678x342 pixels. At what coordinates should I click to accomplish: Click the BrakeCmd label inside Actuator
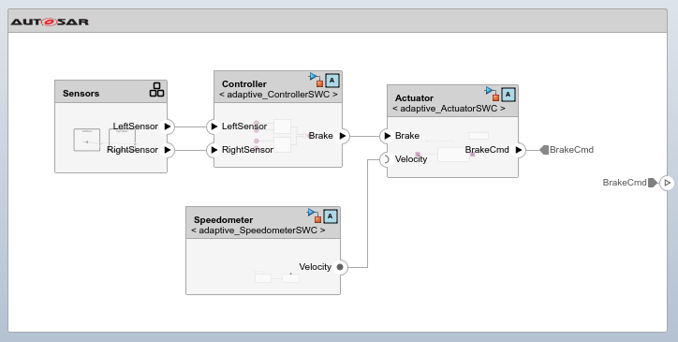487,150
